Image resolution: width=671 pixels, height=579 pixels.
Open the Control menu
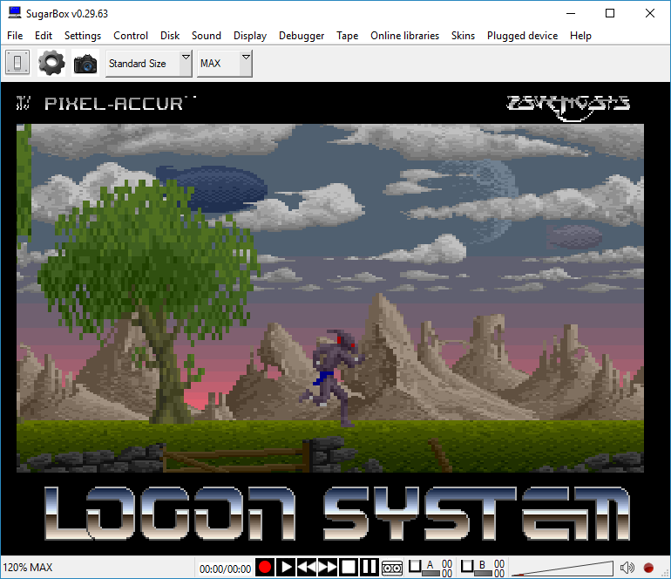[x=131, y=36]
